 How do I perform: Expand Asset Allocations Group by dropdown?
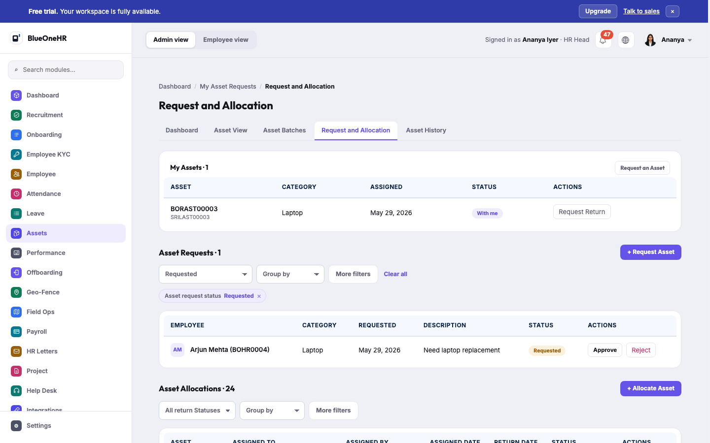[x=272, y=411]
